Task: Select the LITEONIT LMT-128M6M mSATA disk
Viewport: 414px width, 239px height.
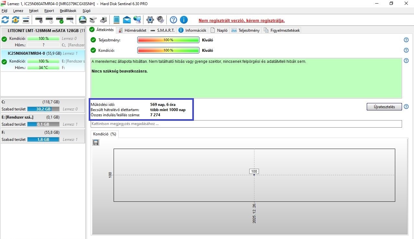Action: pos(43,38)
